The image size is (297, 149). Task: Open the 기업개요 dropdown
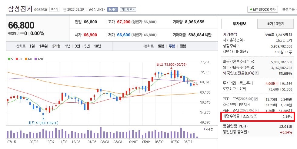tap(128, 9)
